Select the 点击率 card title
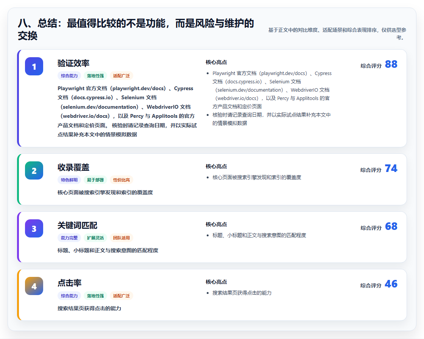Image resolution: width=424 pixels, height=339 pixels. click(70, 283)
